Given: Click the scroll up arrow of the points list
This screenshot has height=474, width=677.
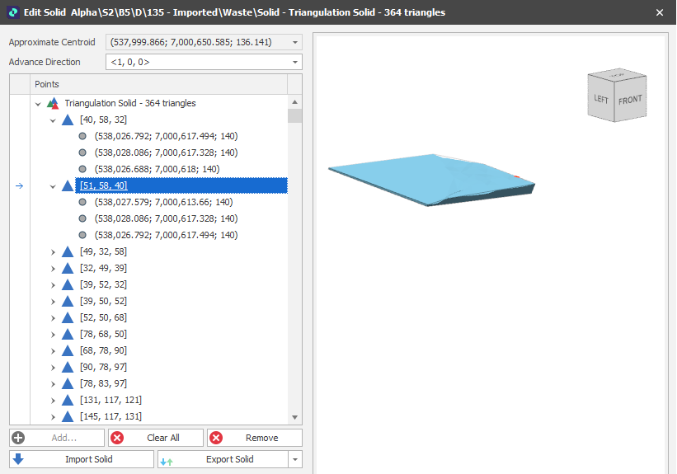Looking at the screenshot, I should (295, 102).
